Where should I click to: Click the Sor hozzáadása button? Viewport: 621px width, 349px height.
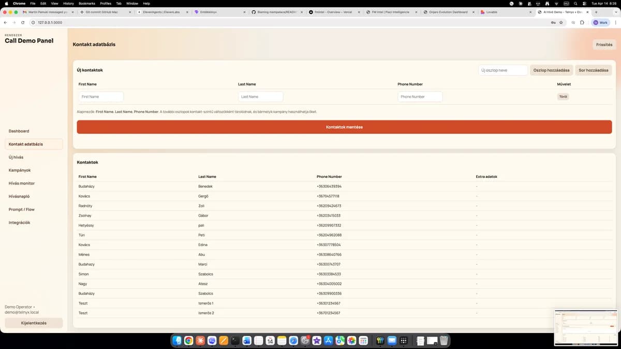[x=594, y=70]
